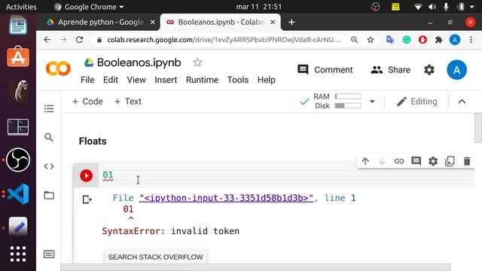
Task: Open the View menu
Action: pyautogui.click(x=136, y=80)
